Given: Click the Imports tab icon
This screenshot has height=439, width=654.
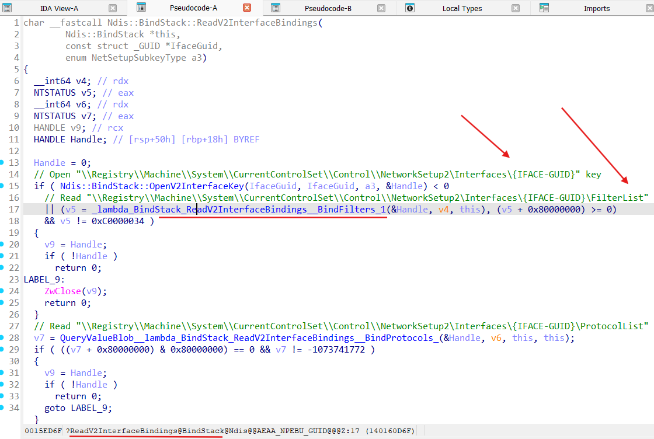Looking at the screenshot, I should (x=544, y=8).
